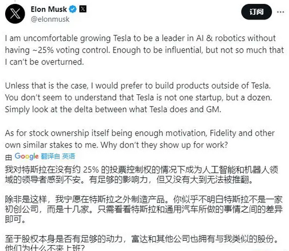Click the 翻译自 translated-from link
The height and width of the screenshot is (251, 289).
pyautogui.click(x=50, y=156)
